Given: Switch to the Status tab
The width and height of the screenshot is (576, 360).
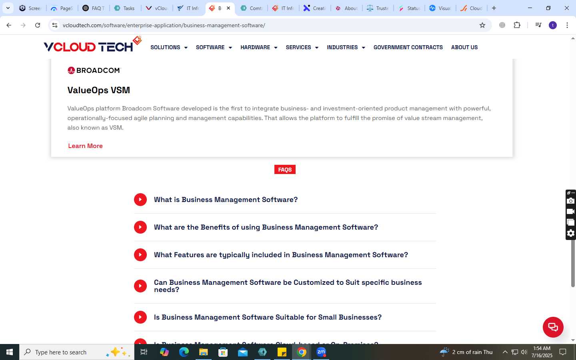Looking at the screenshot, I should click(x=409, y=8).
